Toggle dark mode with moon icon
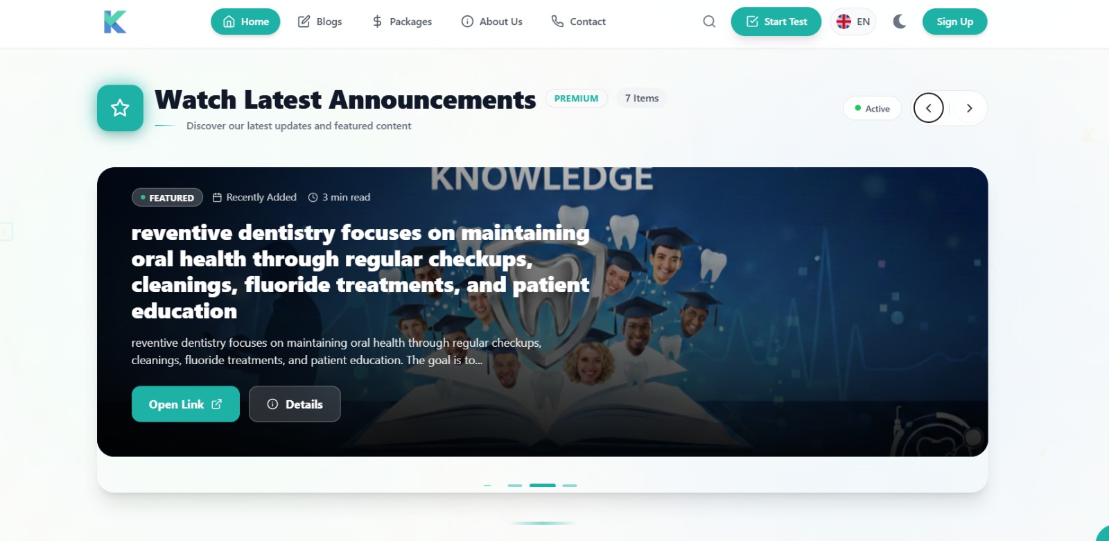Screen dimensions: 1109x541 pyautogui.click(x=900, y=22)
